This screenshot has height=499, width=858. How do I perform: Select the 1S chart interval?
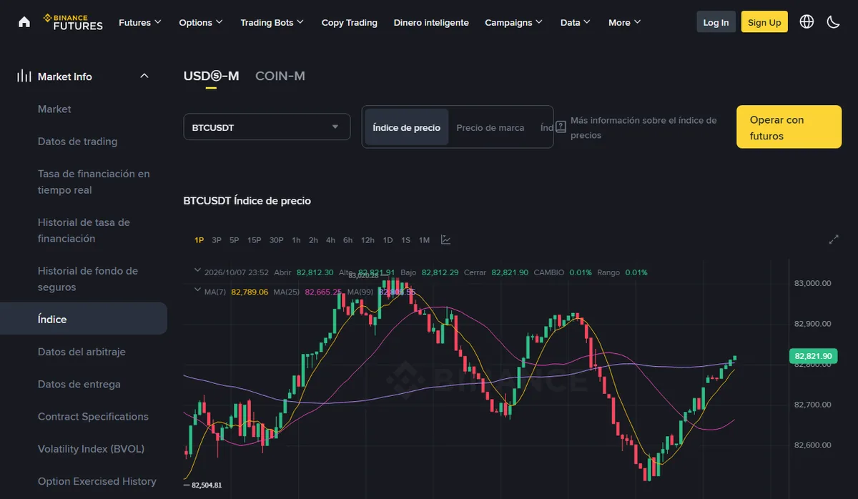(x=405, y=239)
